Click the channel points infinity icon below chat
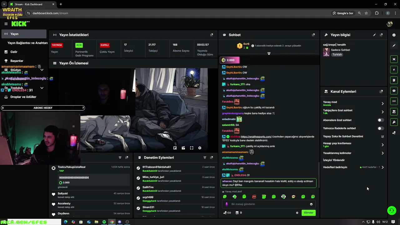 pos(227,213)
